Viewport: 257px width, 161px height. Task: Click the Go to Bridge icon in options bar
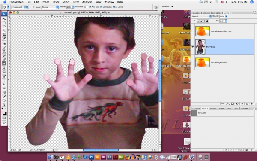coord(156,7)
